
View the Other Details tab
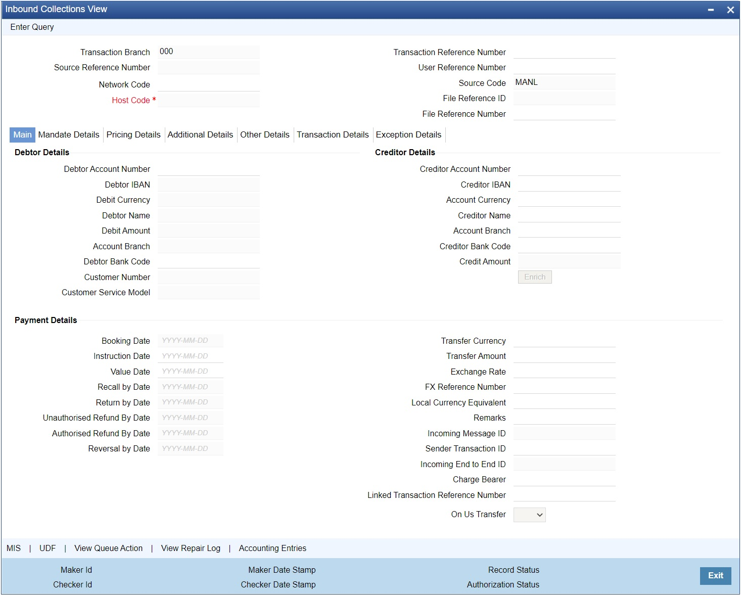coord(264,134)
